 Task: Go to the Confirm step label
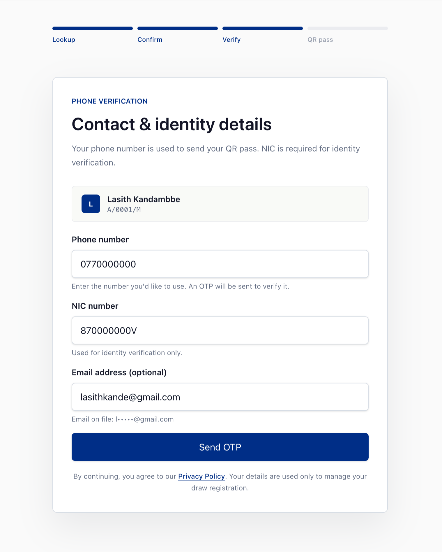(x=150, y=40)
